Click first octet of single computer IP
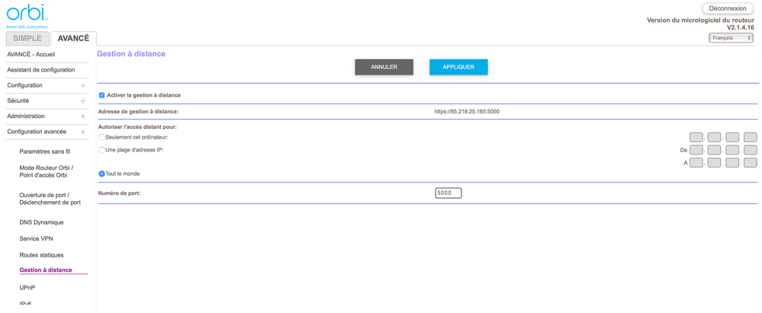The height and width of the screenshot is (313, 762). click(x=696, y=137)
